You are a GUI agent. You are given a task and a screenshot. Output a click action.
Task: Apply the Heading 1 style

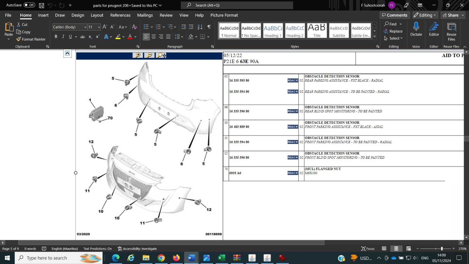click(x=273, y=31)
